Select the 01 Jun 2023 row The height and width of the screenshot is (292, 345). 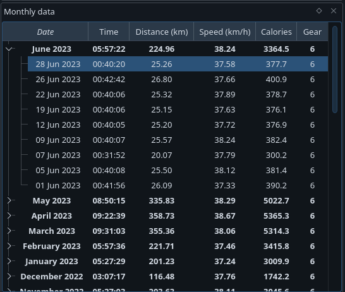coord(178,185)
